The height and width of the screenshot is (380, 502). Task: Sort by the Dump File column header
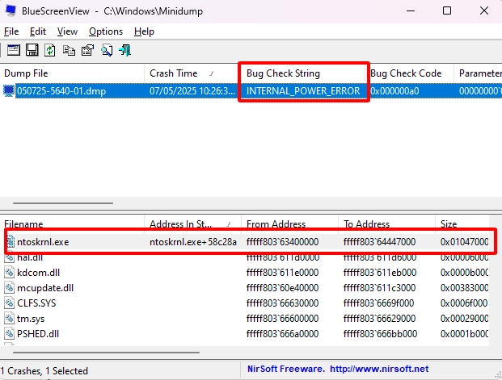[73, 73]
